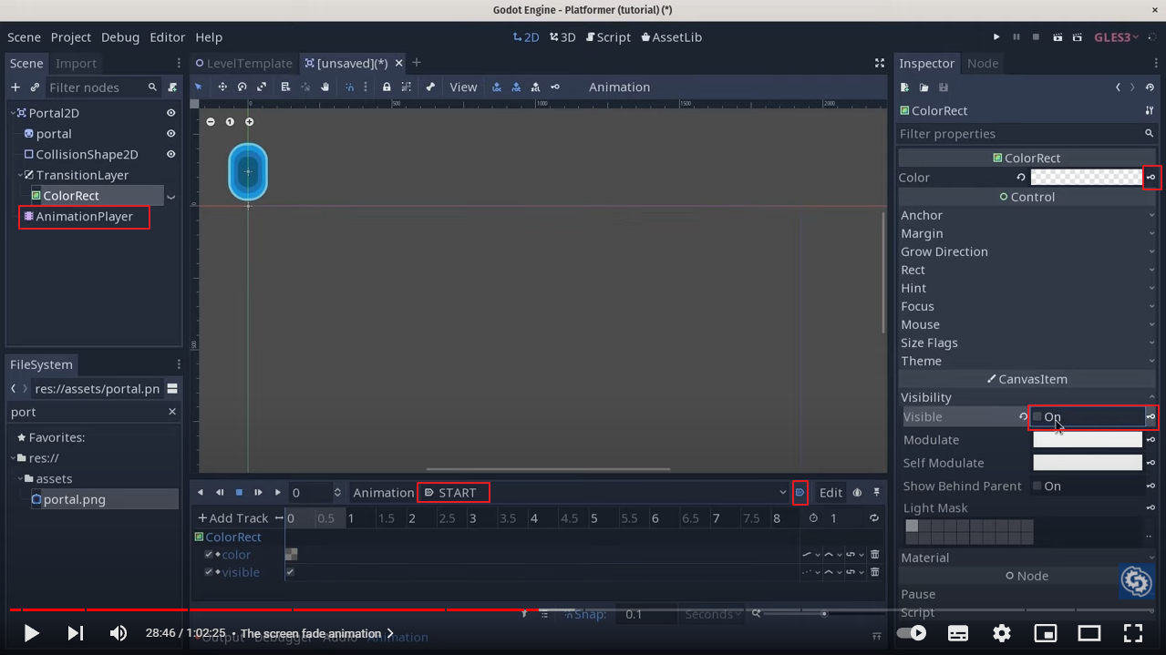Open the Self Modulate color swatch
Screen dimensions: 1166x655
point(1088,463)
